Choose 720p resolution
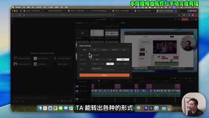 click(110, 60)
